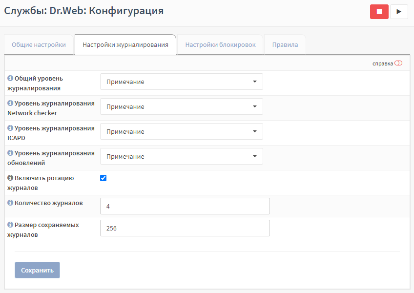Viewport: 414px width, 293px height.
Task: Click the Количество журналов input field
Action: (x=185, y=206)
